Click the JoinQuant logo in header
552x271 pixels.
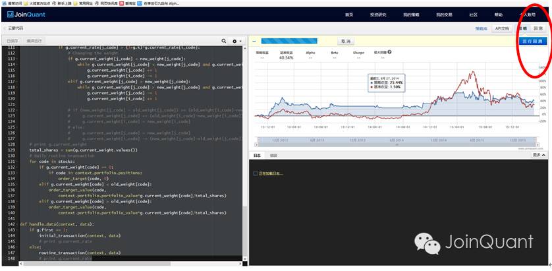coord(26,15)
